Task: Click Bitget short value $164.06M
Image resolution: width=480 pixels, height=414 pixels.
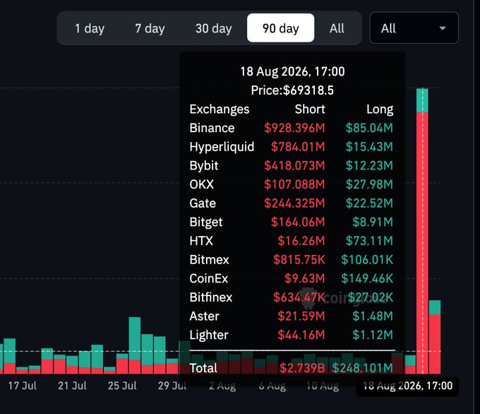Action: click(298, 222)
